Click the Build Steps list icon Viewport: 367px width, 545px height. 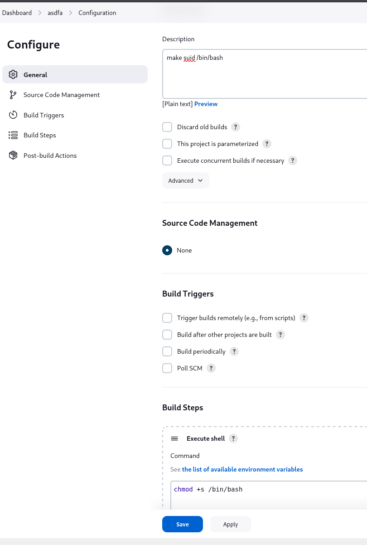pyautogui.click(x=13, y=135)
